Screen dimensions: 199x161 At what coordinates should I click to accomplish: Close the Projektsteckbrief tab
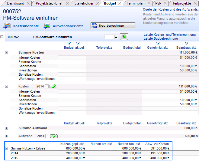(68, 3)
